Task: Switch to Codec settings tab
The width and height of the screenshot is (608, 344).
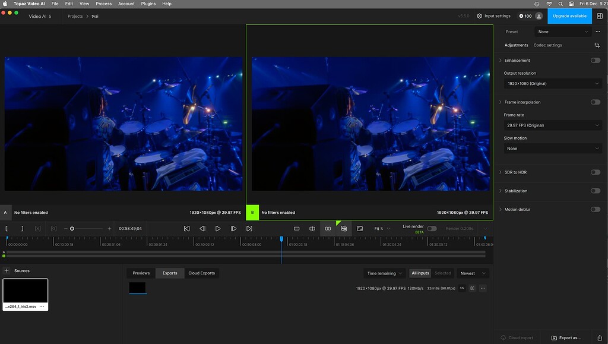Action: pos(547,45)
